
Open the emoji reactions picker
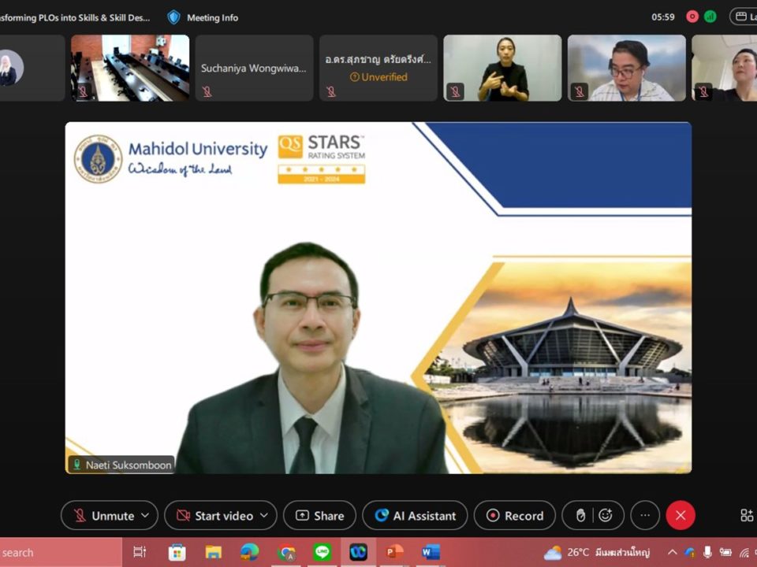click(606, 516)
